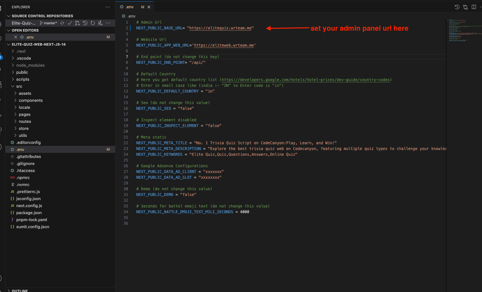Create a pull request from Source Control toolbar
Viewport: 482px width, 292px height.
[77, 23]
